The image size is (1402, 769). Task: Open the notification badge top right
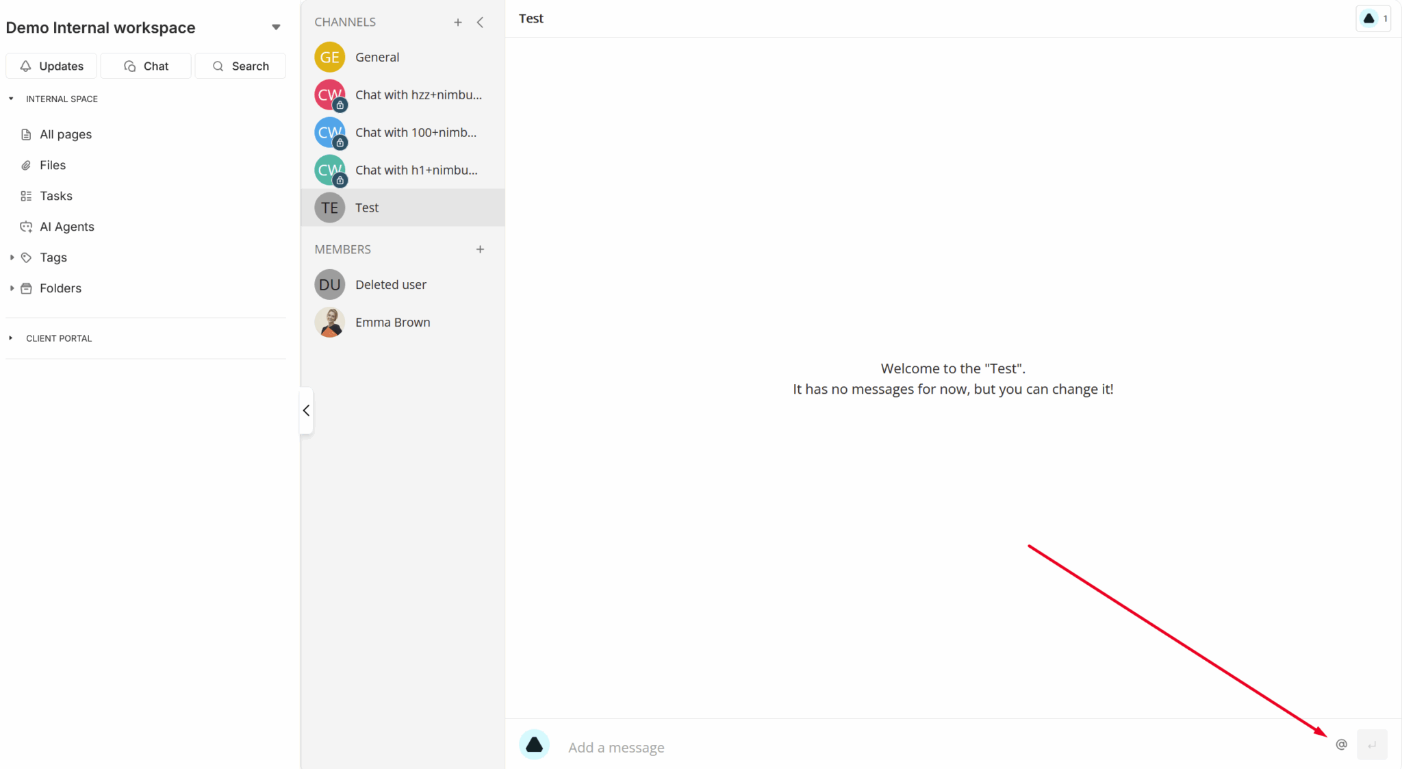[x=1373, y=18]
